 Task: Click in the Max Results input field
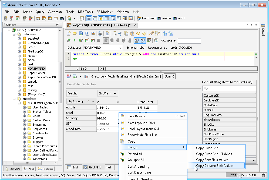point(189,41)
